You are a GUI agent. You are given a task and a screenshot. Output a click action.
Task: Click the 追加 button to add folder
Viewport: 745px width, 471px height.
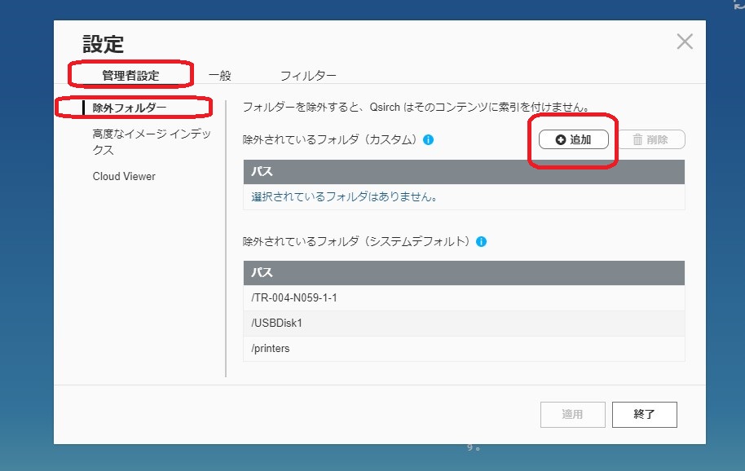pos(574,139)
